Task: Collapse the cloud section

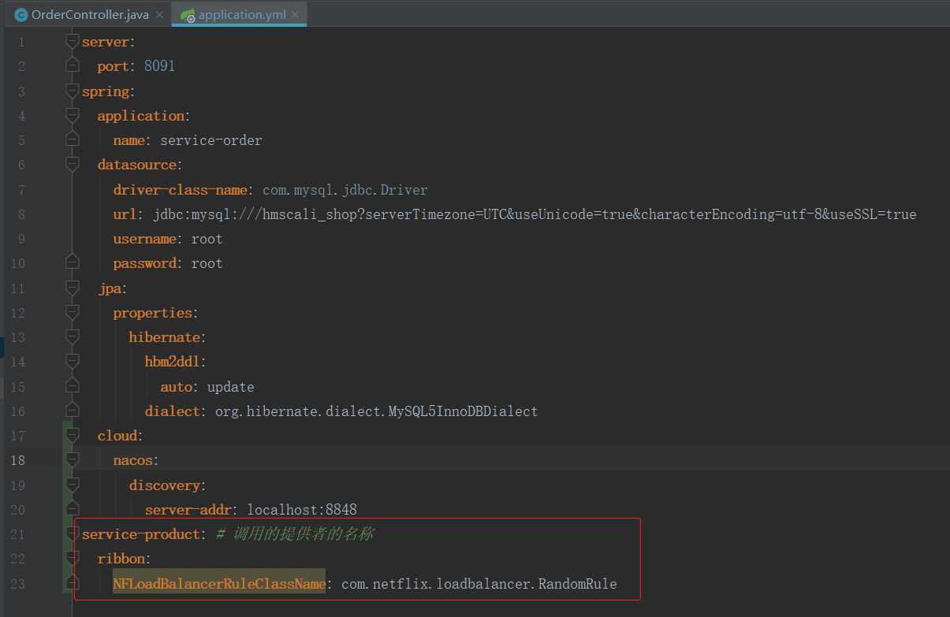Action: click(x=73, y=436)
